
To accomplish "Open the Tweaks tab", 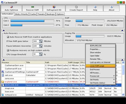I will 41,14.
